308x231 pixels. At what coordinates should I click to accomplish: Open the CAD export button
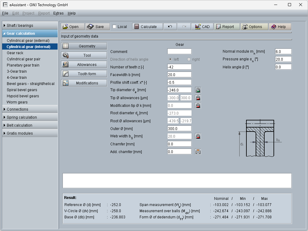[202, 27]
